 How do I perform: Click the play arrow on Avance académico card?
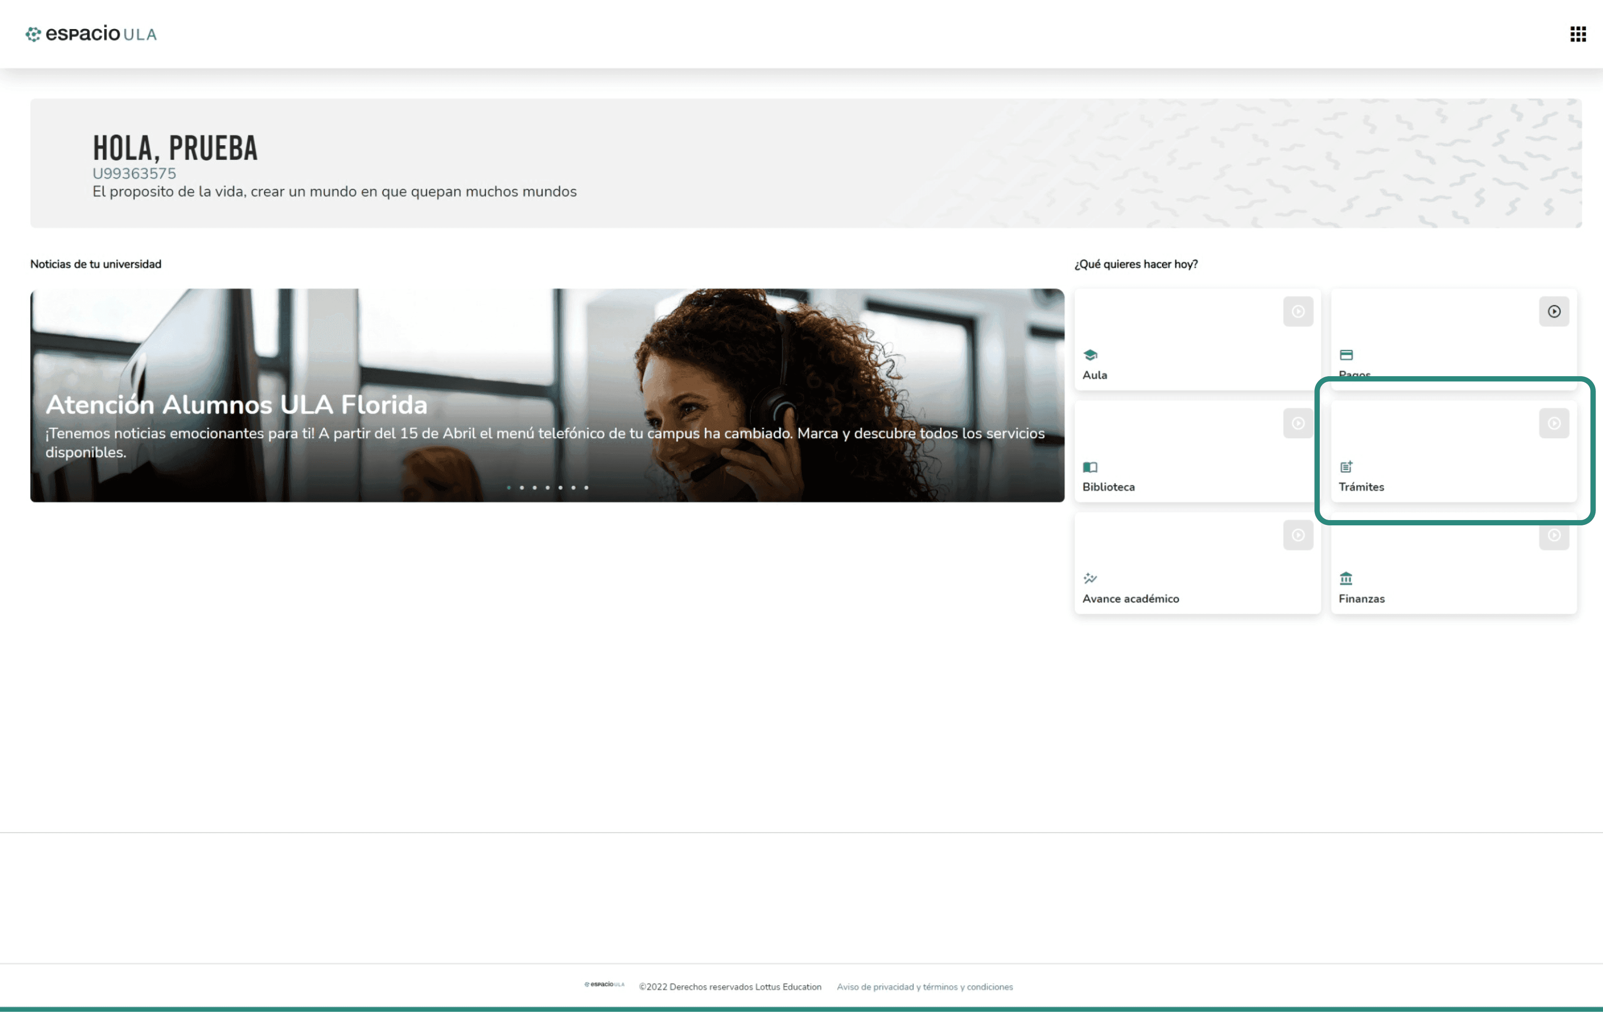point(1298,535)
